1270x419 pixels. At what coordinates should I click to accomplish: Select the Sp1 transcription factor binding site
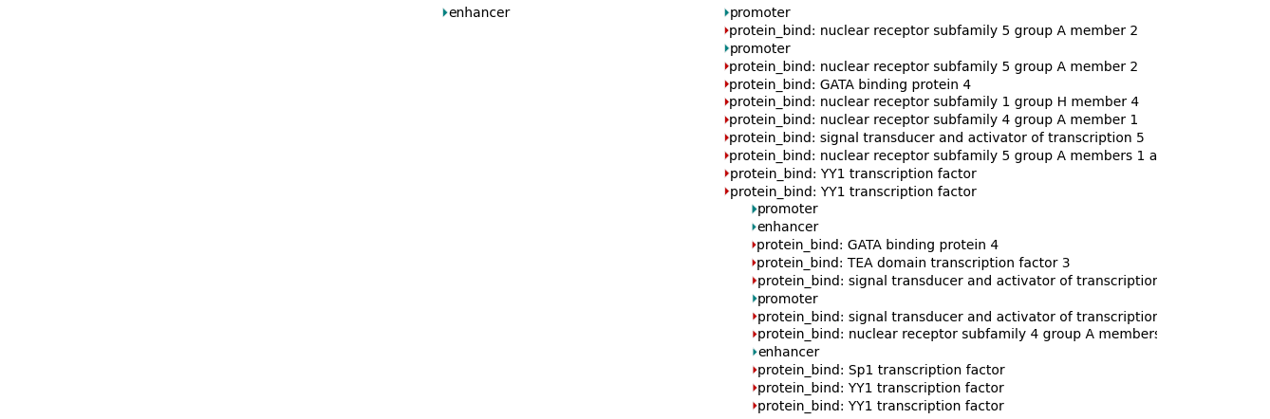[x=880, y=371]
